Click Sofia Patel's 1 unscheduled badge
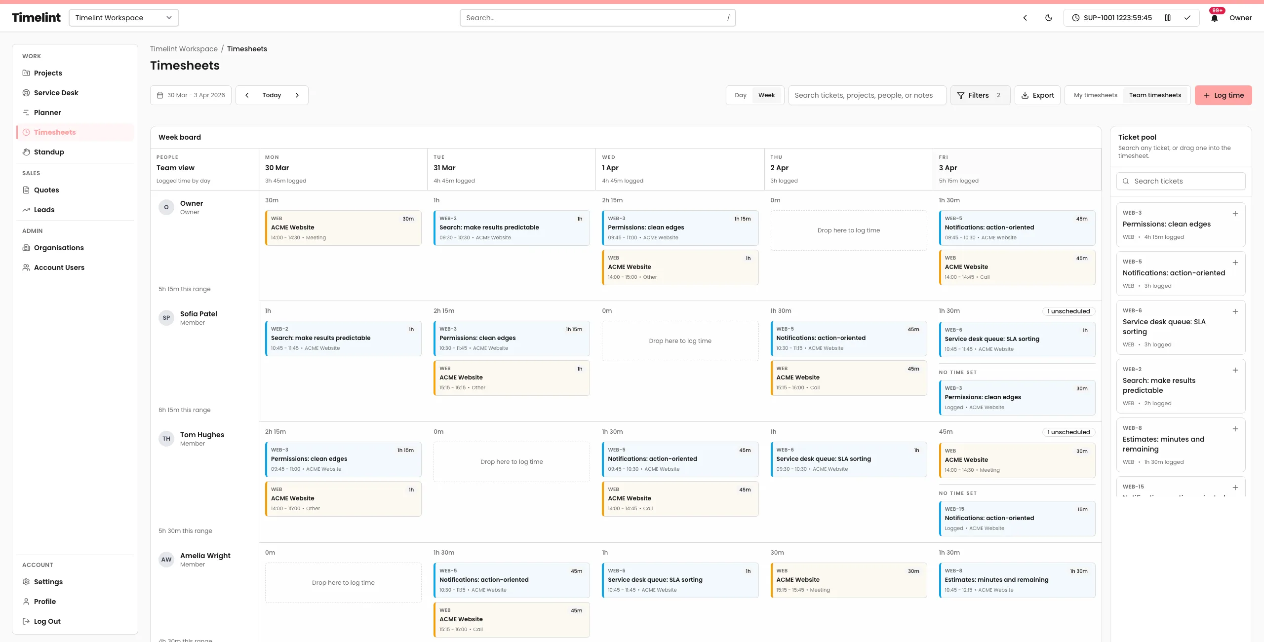This screenshot has height=642, width=1264. pos(1068,311)
